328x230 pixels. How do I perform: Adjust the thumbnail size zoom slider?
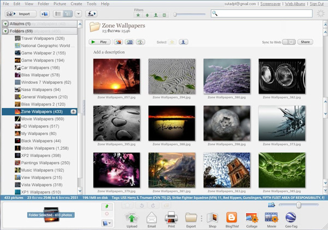click(298, 205)
